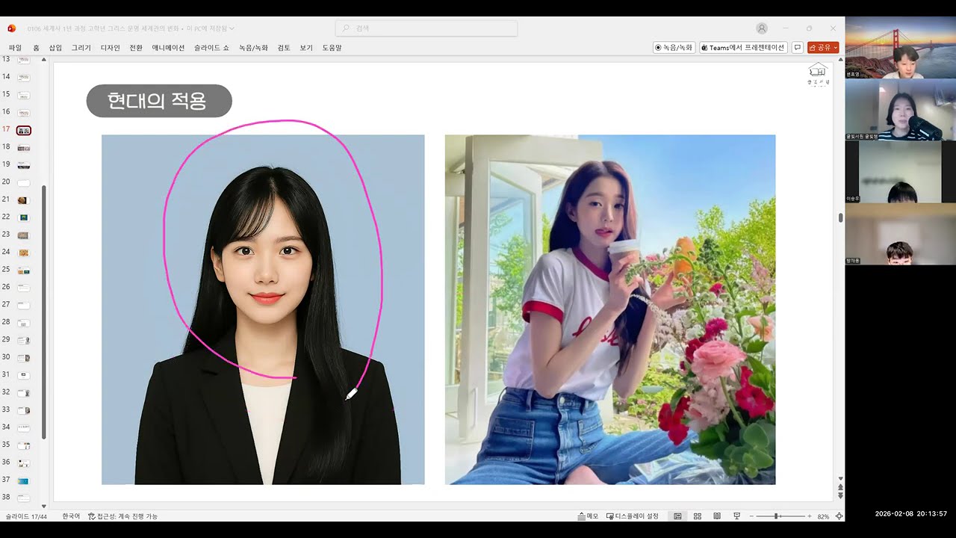Click the 82% zoom level value

[x=823, y=516]
